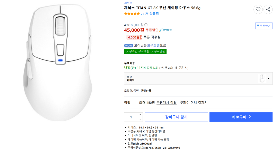Open the 27개 상품평 reviews link

click(x=150, y=14)
